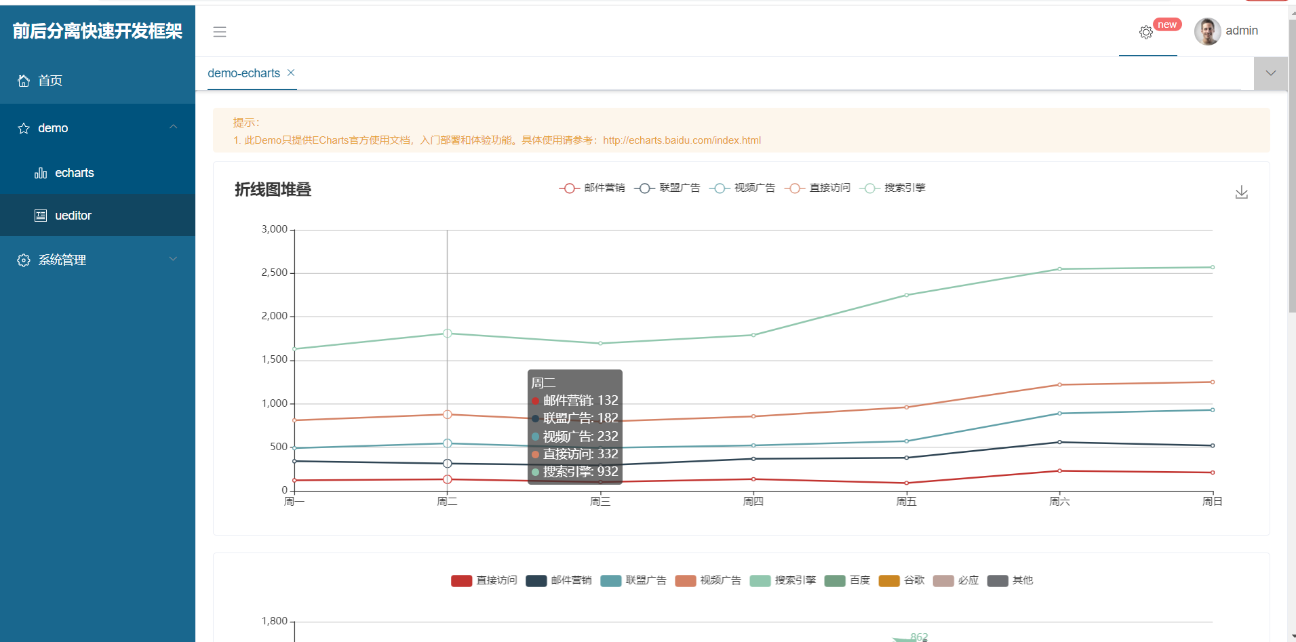Toggle 邮件营销 series in line chart legend

(x=591, y=188)
